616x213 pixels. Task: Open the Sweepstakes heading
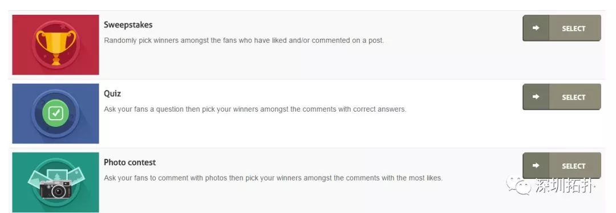[128, 24]
